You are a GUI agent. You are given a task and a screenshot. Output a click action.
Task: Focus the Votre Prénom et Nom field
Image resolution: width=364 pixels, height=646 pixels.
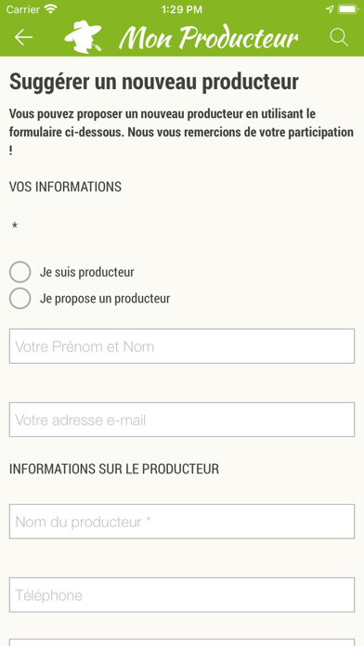coord(182,346)
